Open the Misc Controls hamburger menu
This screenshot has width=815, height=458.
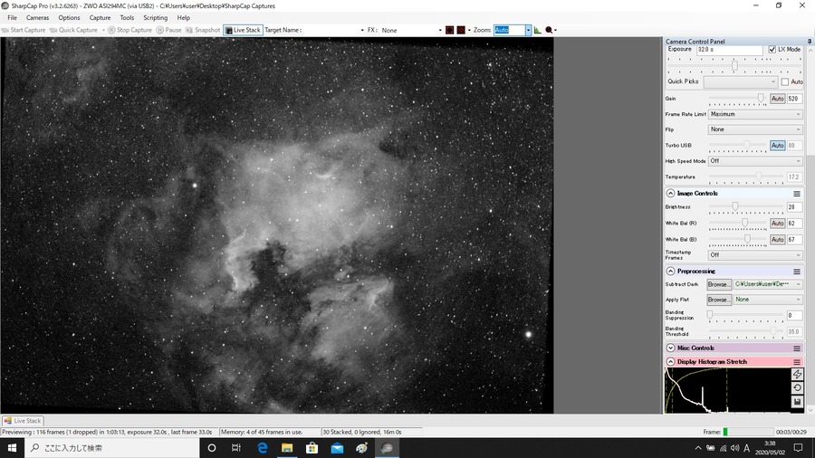(796, 348)
